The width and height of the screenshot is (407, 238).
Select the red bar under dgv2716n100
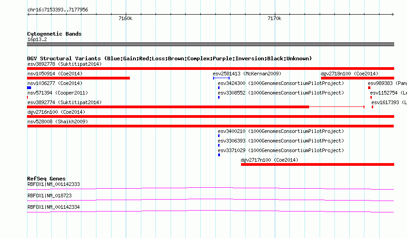pyautogui.click(x=210, y=116)
